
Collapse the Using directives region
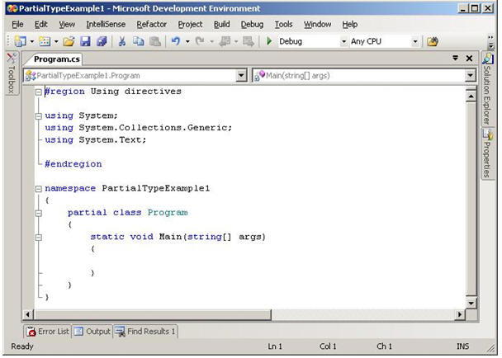39,92
